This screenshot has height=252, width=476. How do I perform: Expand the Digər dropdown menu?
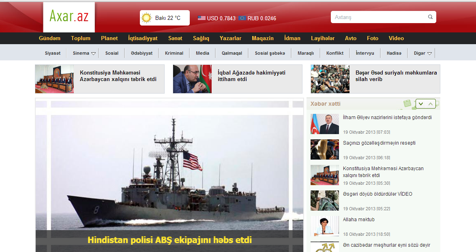[x=429, y=53]
